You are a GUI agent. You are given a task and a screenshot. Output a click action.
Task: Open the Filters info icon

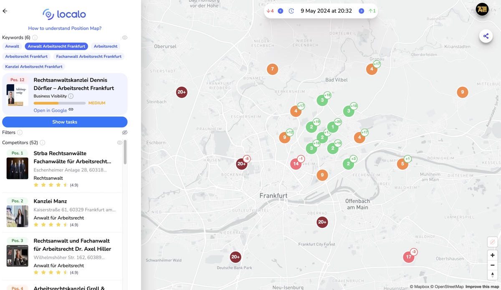[20, 132]
